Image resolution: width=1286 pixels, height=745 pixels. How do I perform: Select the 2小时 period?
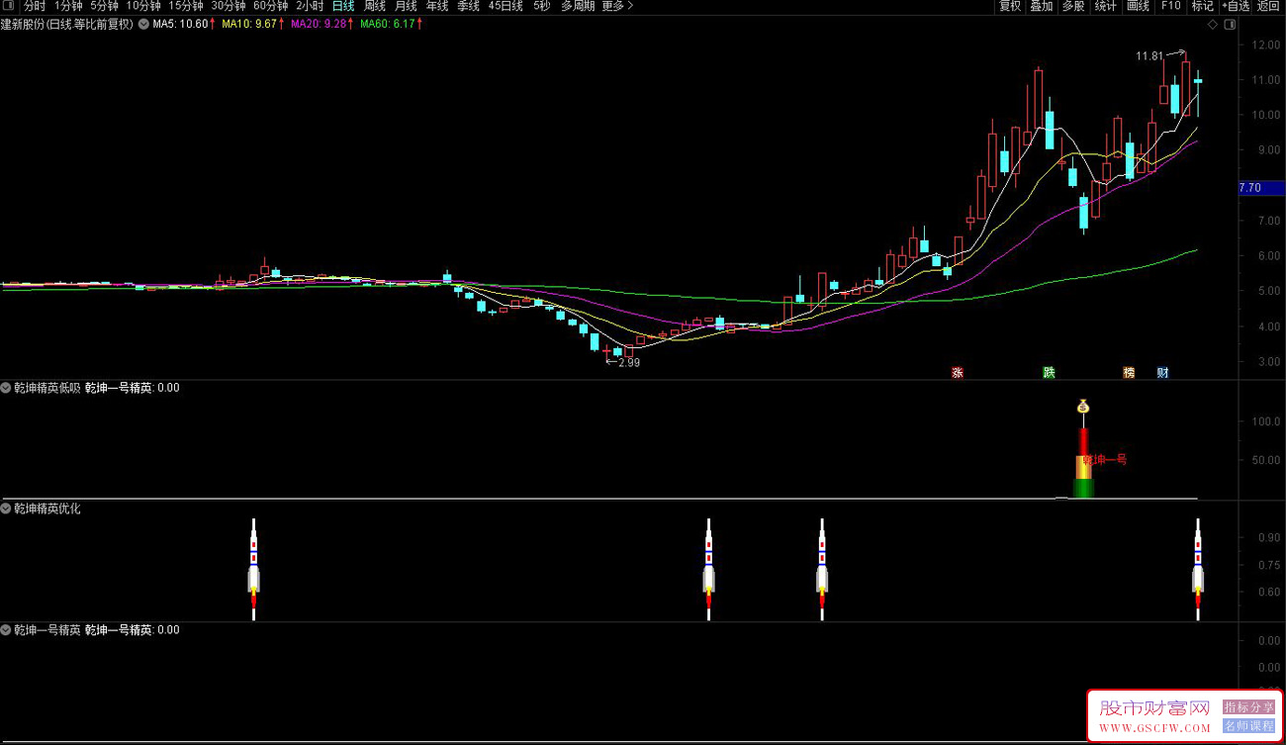coord(310,6)
